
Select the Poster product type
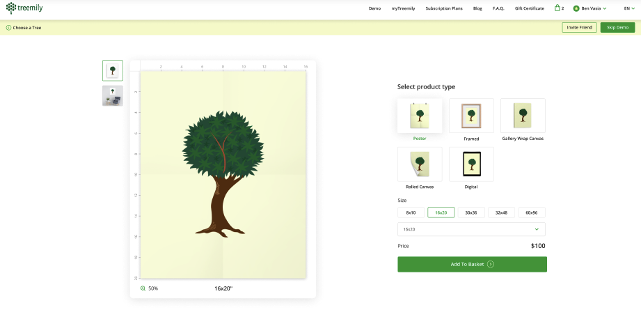tap(420, 116)
